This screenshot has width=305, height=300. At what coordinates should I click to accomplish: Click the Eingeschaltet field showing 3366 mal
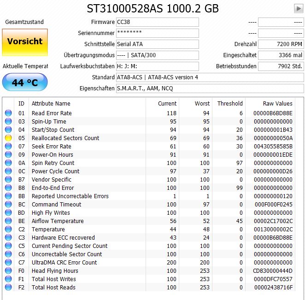pyautogui.click(x=281, y=55)
